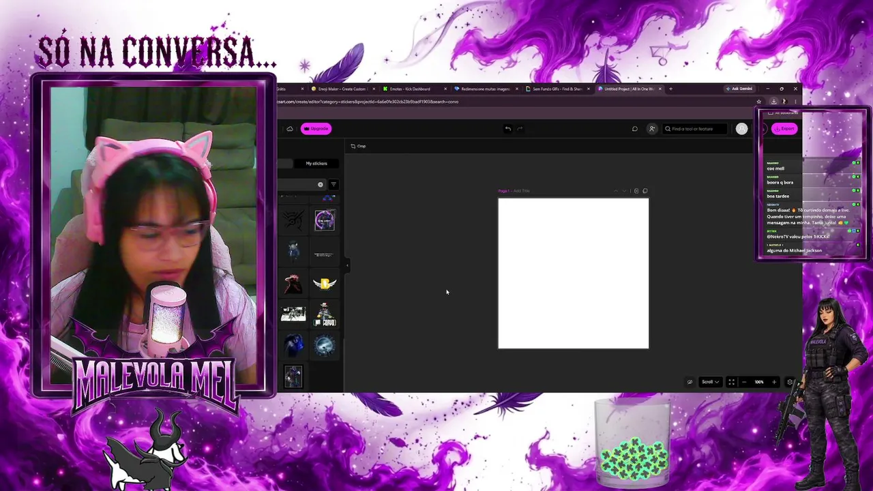Image resolution: width=873 pixels, height=491 pixels.
Task: Select the black tribal symbol sticker
Action: pyautogui.click(x=293, y=220)
